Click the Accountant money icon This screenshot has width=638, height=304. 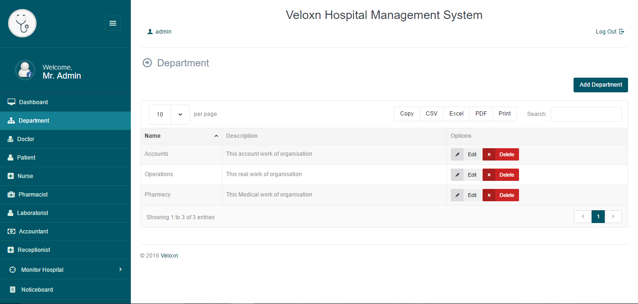pyautogui.click(x=11, y=232)
